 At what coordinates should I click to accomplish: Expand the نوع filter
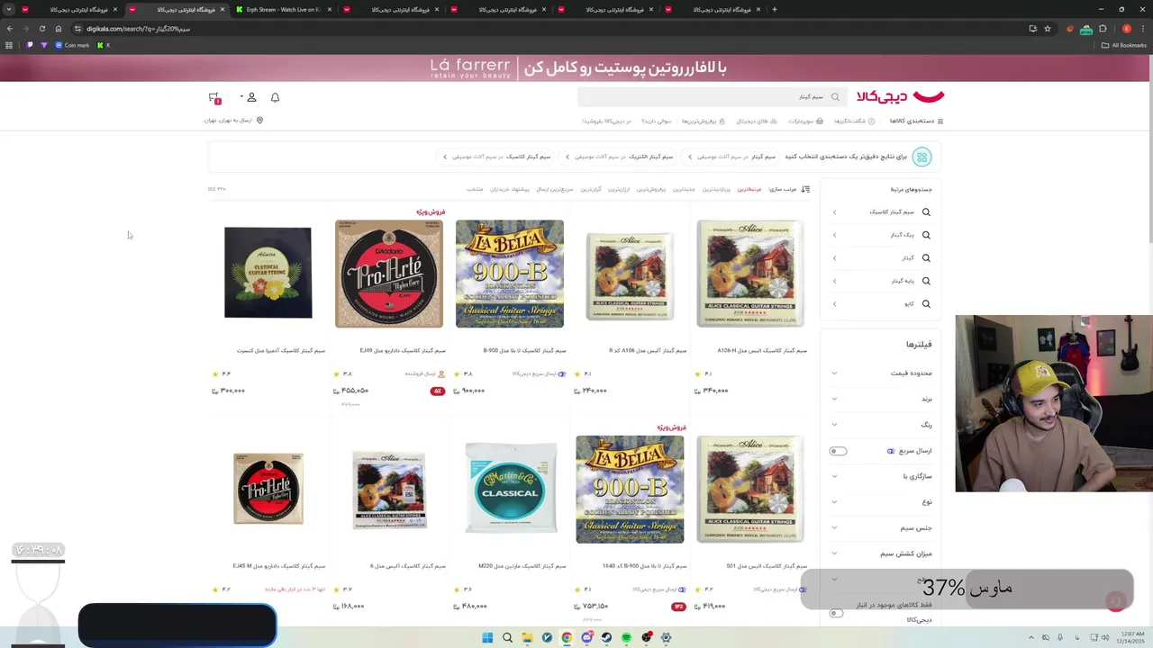tap(882, 501)
